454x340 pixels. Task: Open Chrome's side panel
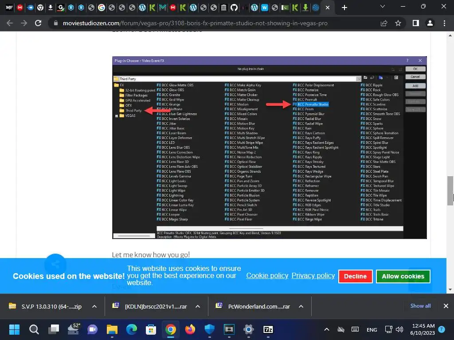[x=416, y=23]
